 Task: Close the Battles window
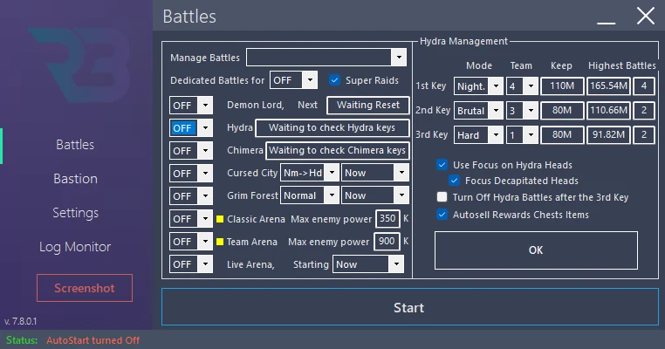[x=646, y=17]
